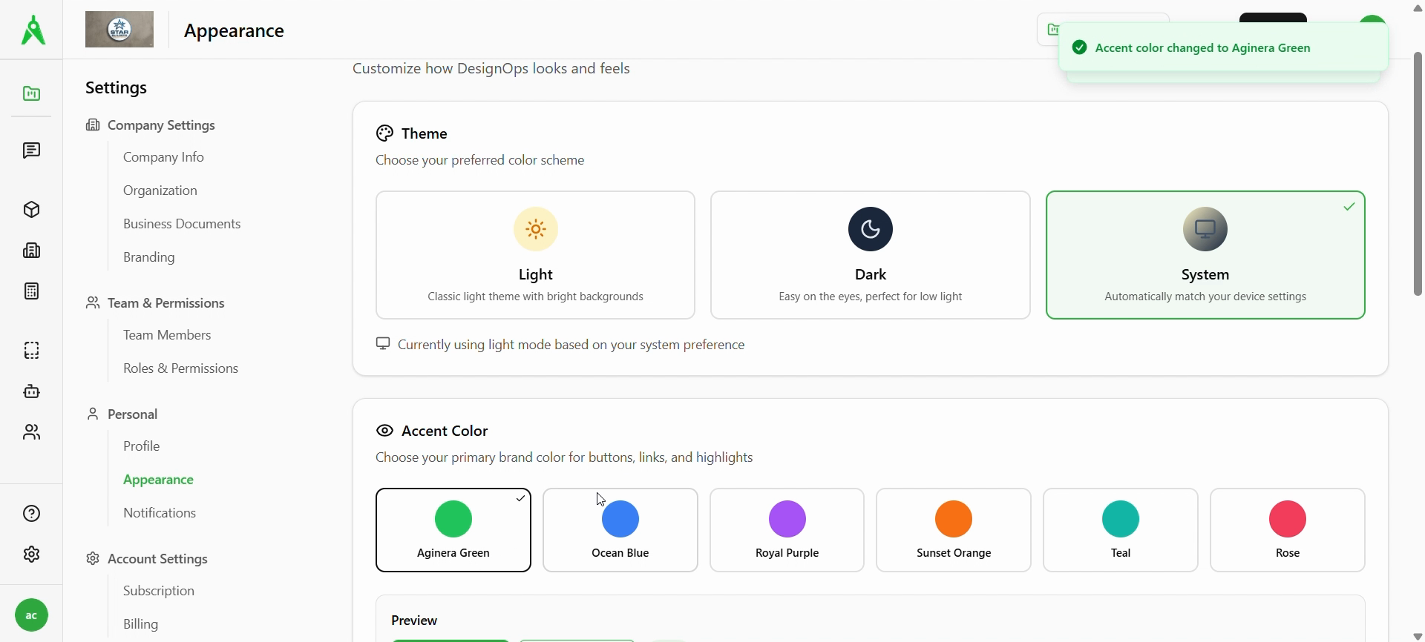Open the users group sidebar icon
The width and height of the screenshot is (1425, 642).
(31, 432)
